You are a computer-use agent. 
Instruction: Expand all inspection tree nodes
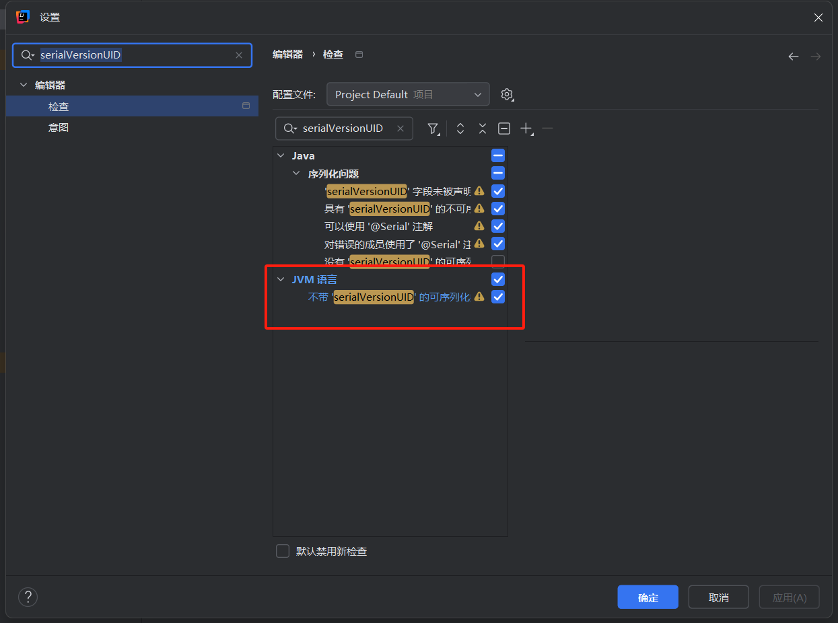pyautogui.click(x=460, y=129)
